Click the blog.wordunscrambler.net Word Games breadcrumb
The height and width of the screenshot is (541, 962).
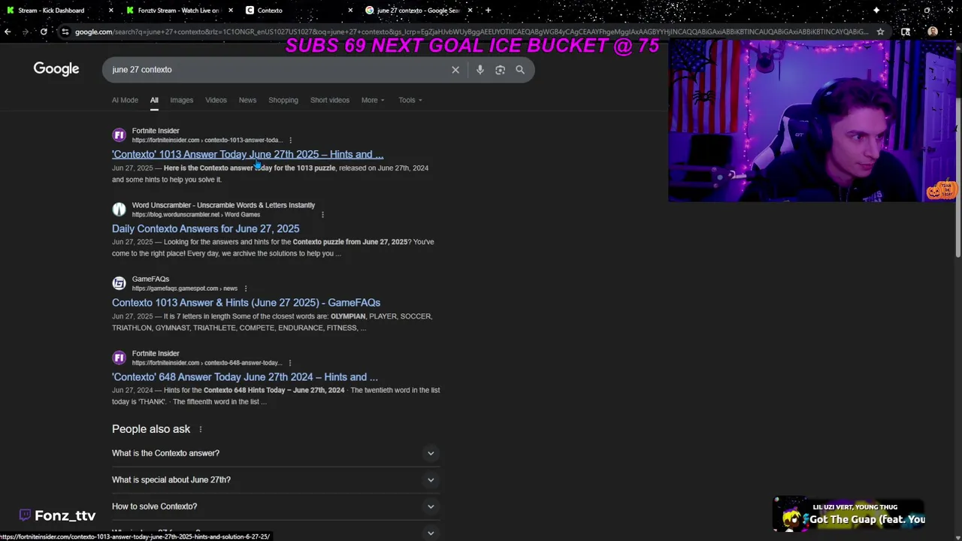click(196, 215)
